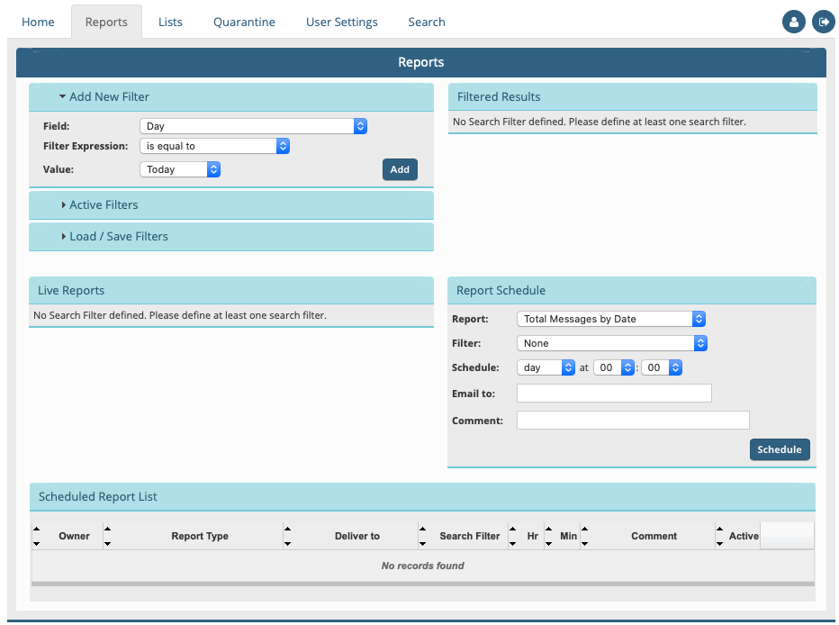This screenshot has height=625, width=839.
Task: Click the Schedule button
Action: tap(780, 449)
